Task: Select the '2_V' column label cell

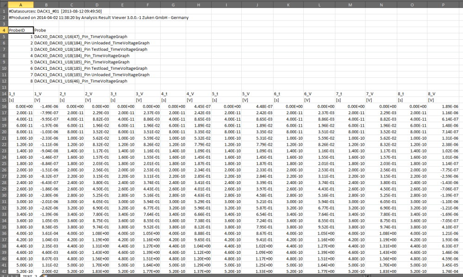Action: [97, 94]
